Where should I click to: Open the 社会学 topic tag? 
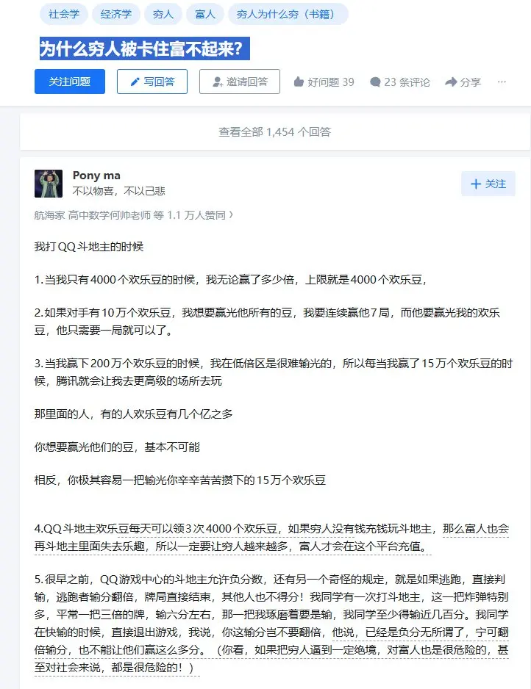coord(64,14)
